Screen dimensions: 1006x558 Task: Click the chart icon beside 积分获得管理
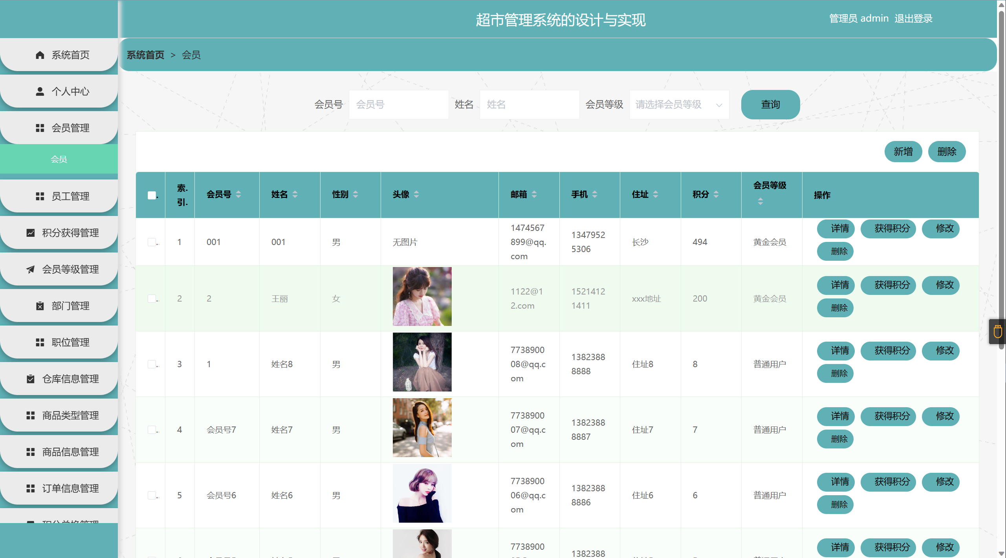[30, 233]
